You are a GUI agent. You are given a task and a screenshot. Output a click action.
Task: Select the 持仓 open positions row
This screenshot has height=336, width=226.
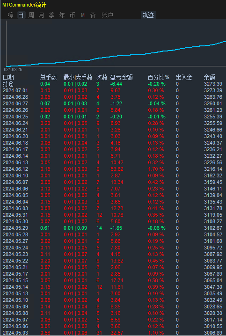pyautogui.click(x=113, y=84)
